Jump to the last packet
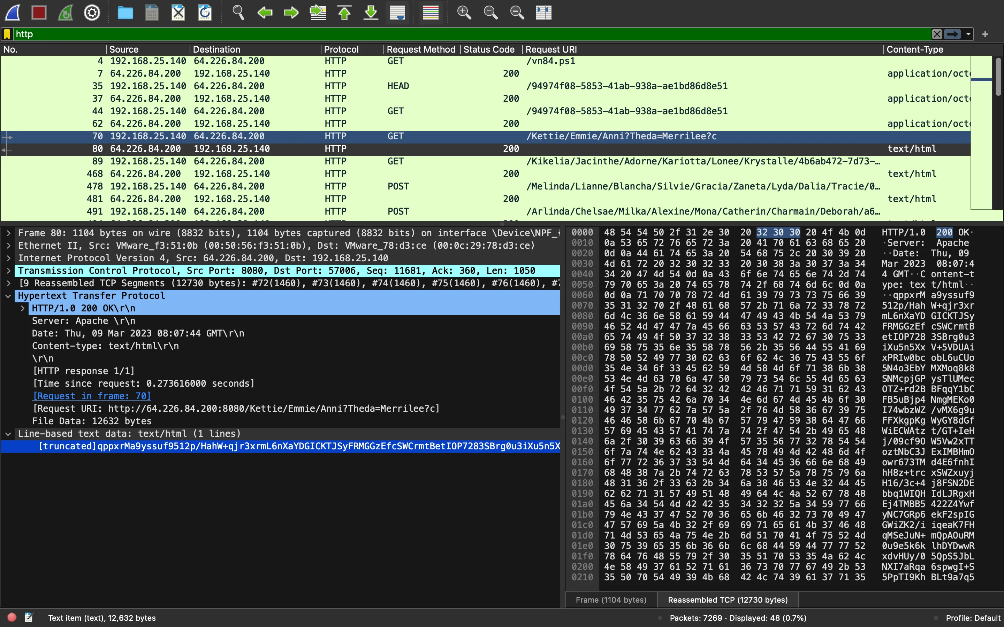 coord(371,13)
